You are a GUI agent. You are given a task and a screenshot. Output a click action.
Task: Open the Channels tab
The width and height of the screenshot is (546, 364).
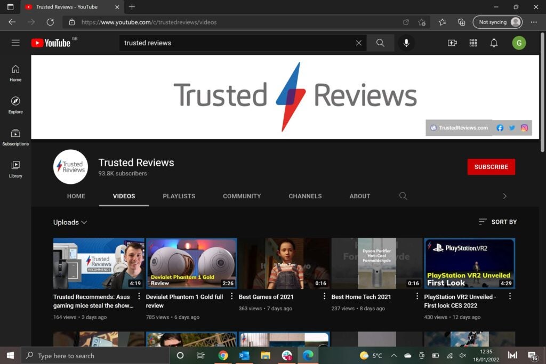[305, 196]
